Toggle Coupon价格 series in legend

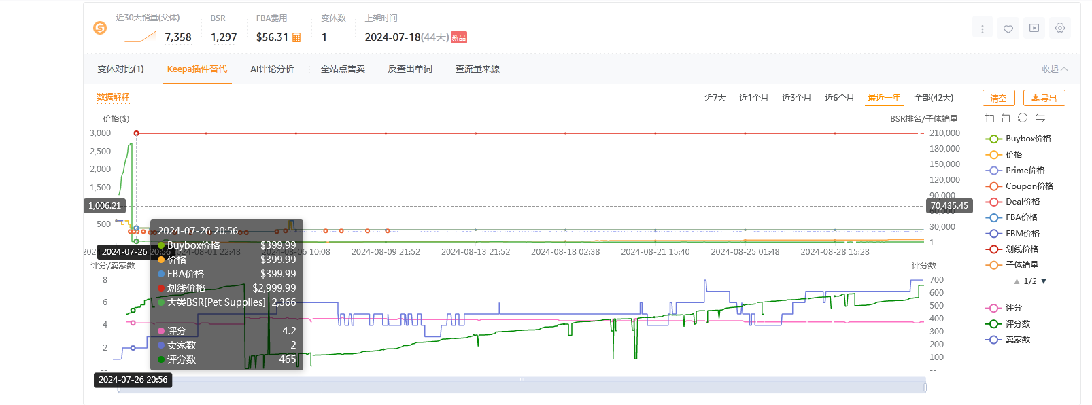[x=1019, y=186]
